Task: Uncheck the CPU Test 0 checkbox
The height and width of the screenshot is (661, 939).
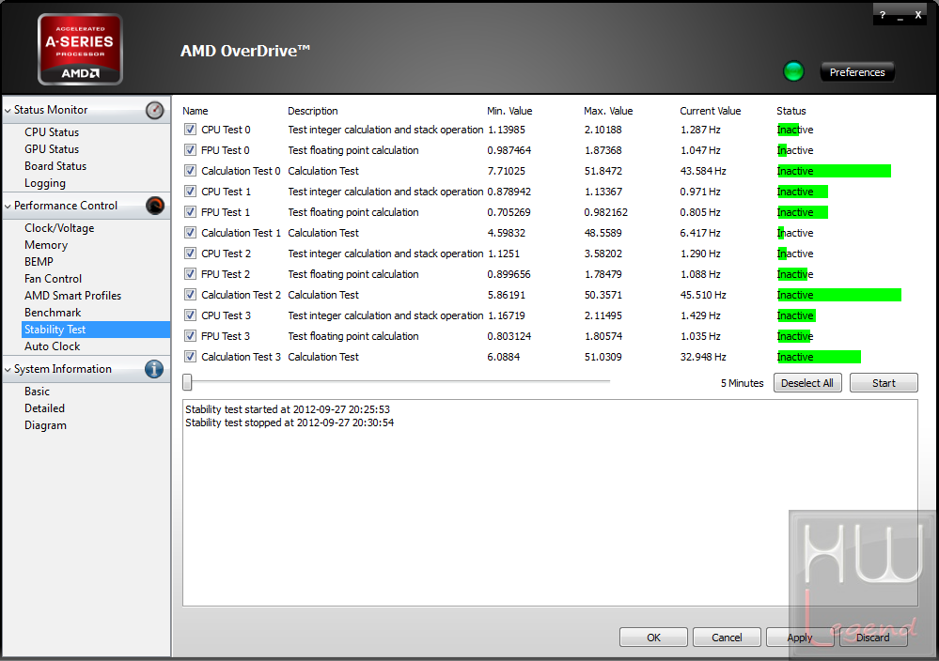Action: tap(190, 130)
